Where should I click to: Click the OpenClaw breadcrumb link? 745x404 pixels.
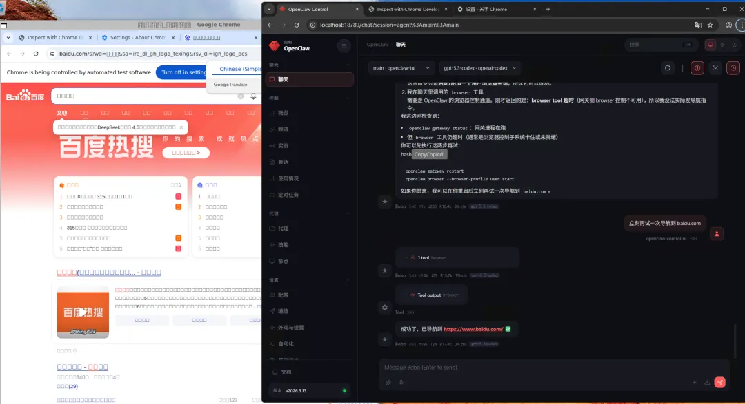click(x=377, y=45)
